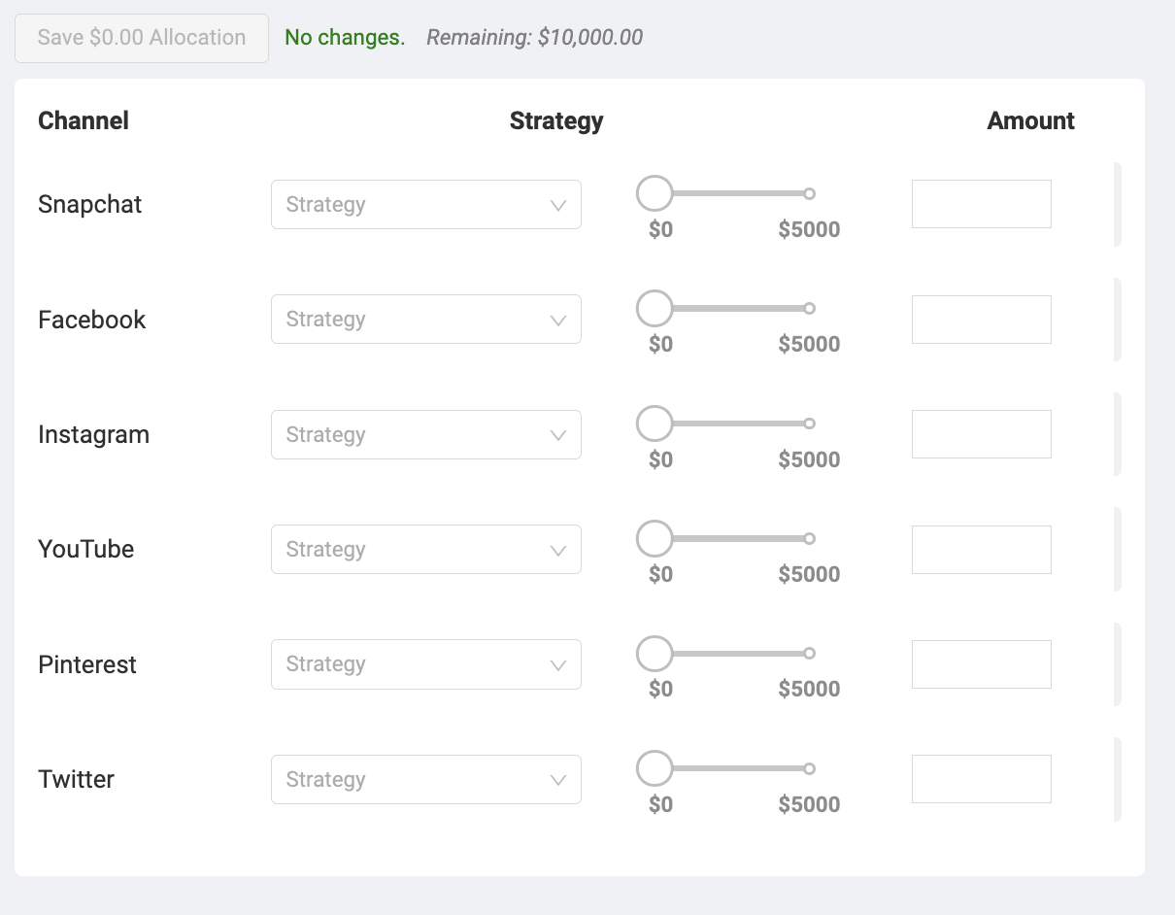Expand the Twitter strategy dropdown
This screenshot has width=1175, height=915.
point(425,780)
